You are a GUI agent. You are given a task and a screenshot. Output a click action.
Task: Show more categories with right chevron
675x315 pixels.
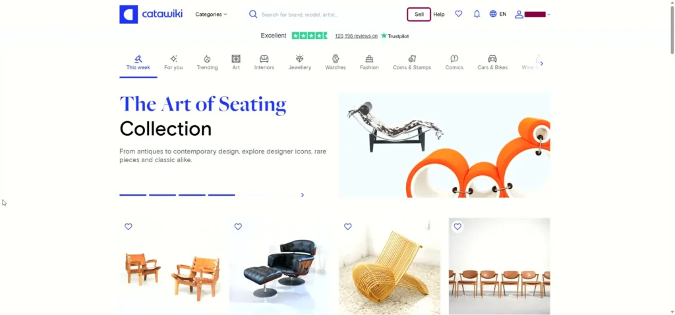pos(542,64)
